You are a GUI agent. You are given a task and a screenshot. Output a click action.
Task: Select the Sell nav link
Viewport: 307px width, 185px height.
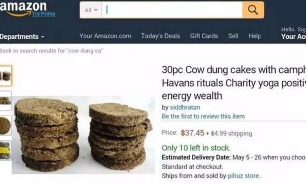(233, 36)
